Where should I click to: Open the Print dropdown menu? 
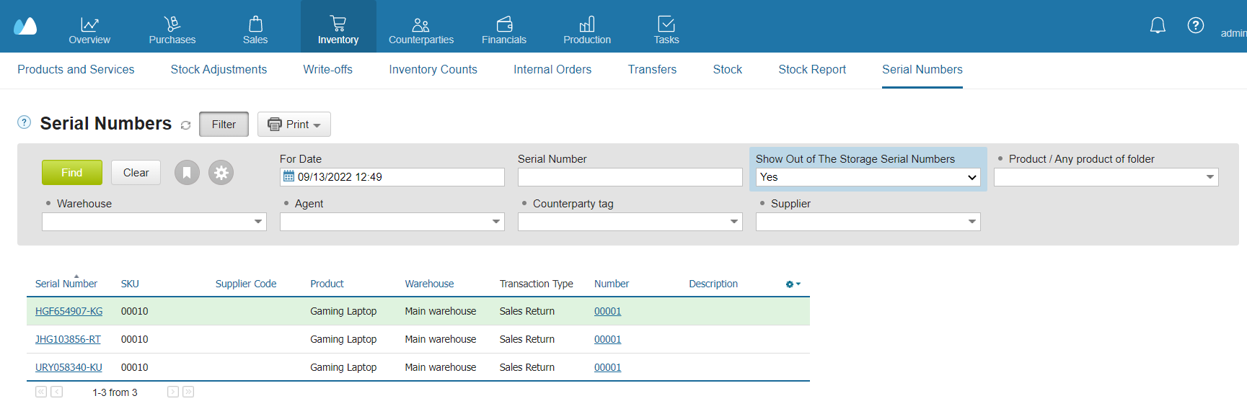coord(294,125)
